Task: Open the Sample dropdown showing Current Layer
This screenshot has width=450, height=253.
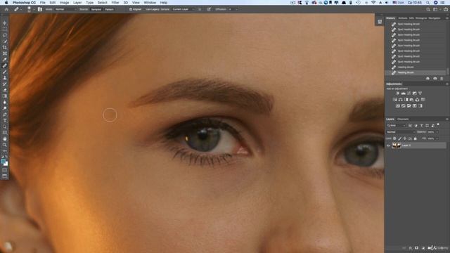Action: (183, 9)
